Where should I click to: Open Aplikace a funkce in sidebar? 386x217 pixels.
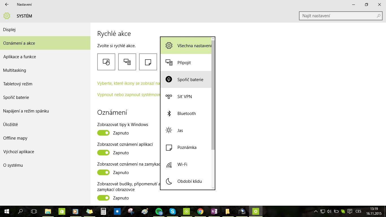tap(45, 57)
